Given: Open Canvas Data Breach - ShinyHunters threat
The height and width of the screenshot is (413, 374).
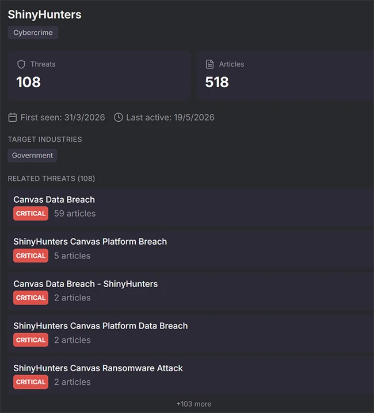Looking at the screenshot, I should [191, 291].
